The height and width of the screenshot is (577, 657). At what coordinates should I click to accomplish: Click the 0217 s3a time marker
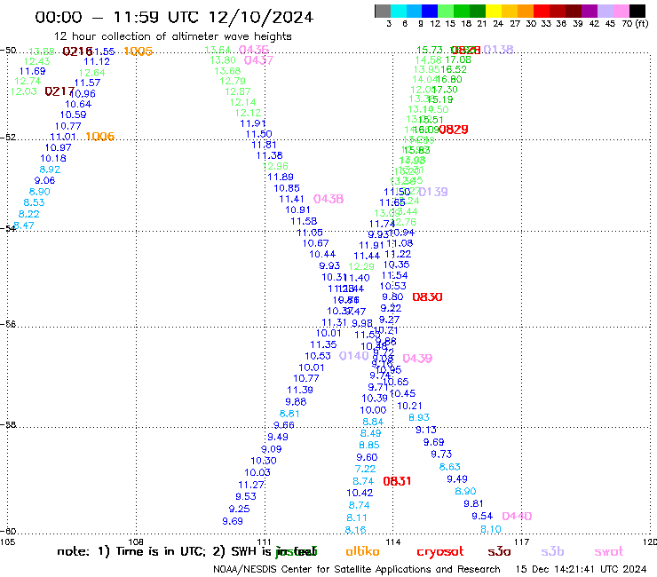point(59,91)
